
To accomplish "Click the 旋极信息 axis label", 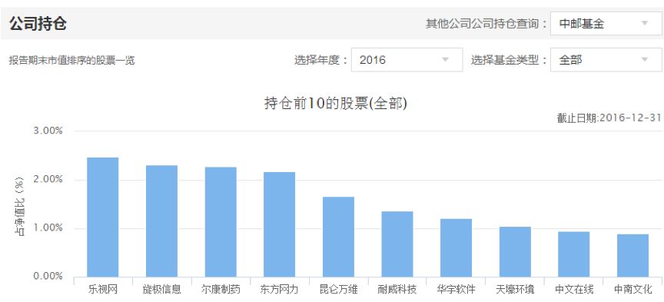I will (161, 290).
